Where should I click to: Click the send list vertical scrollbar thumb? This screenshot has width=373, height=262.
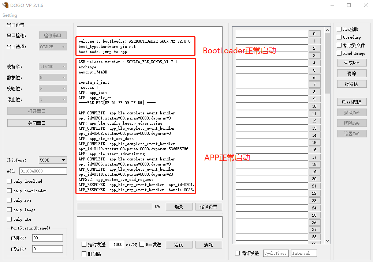coord(327,63)
